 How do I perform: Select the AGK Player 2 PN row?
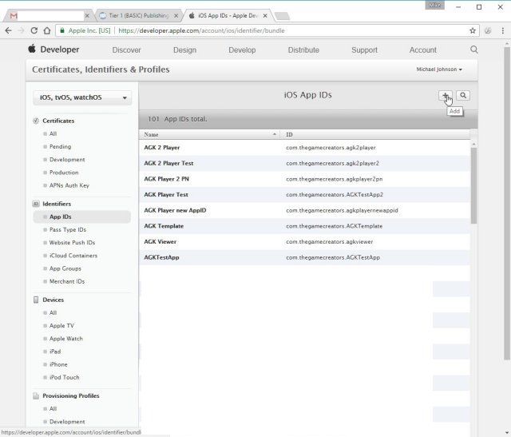(305, 179)
